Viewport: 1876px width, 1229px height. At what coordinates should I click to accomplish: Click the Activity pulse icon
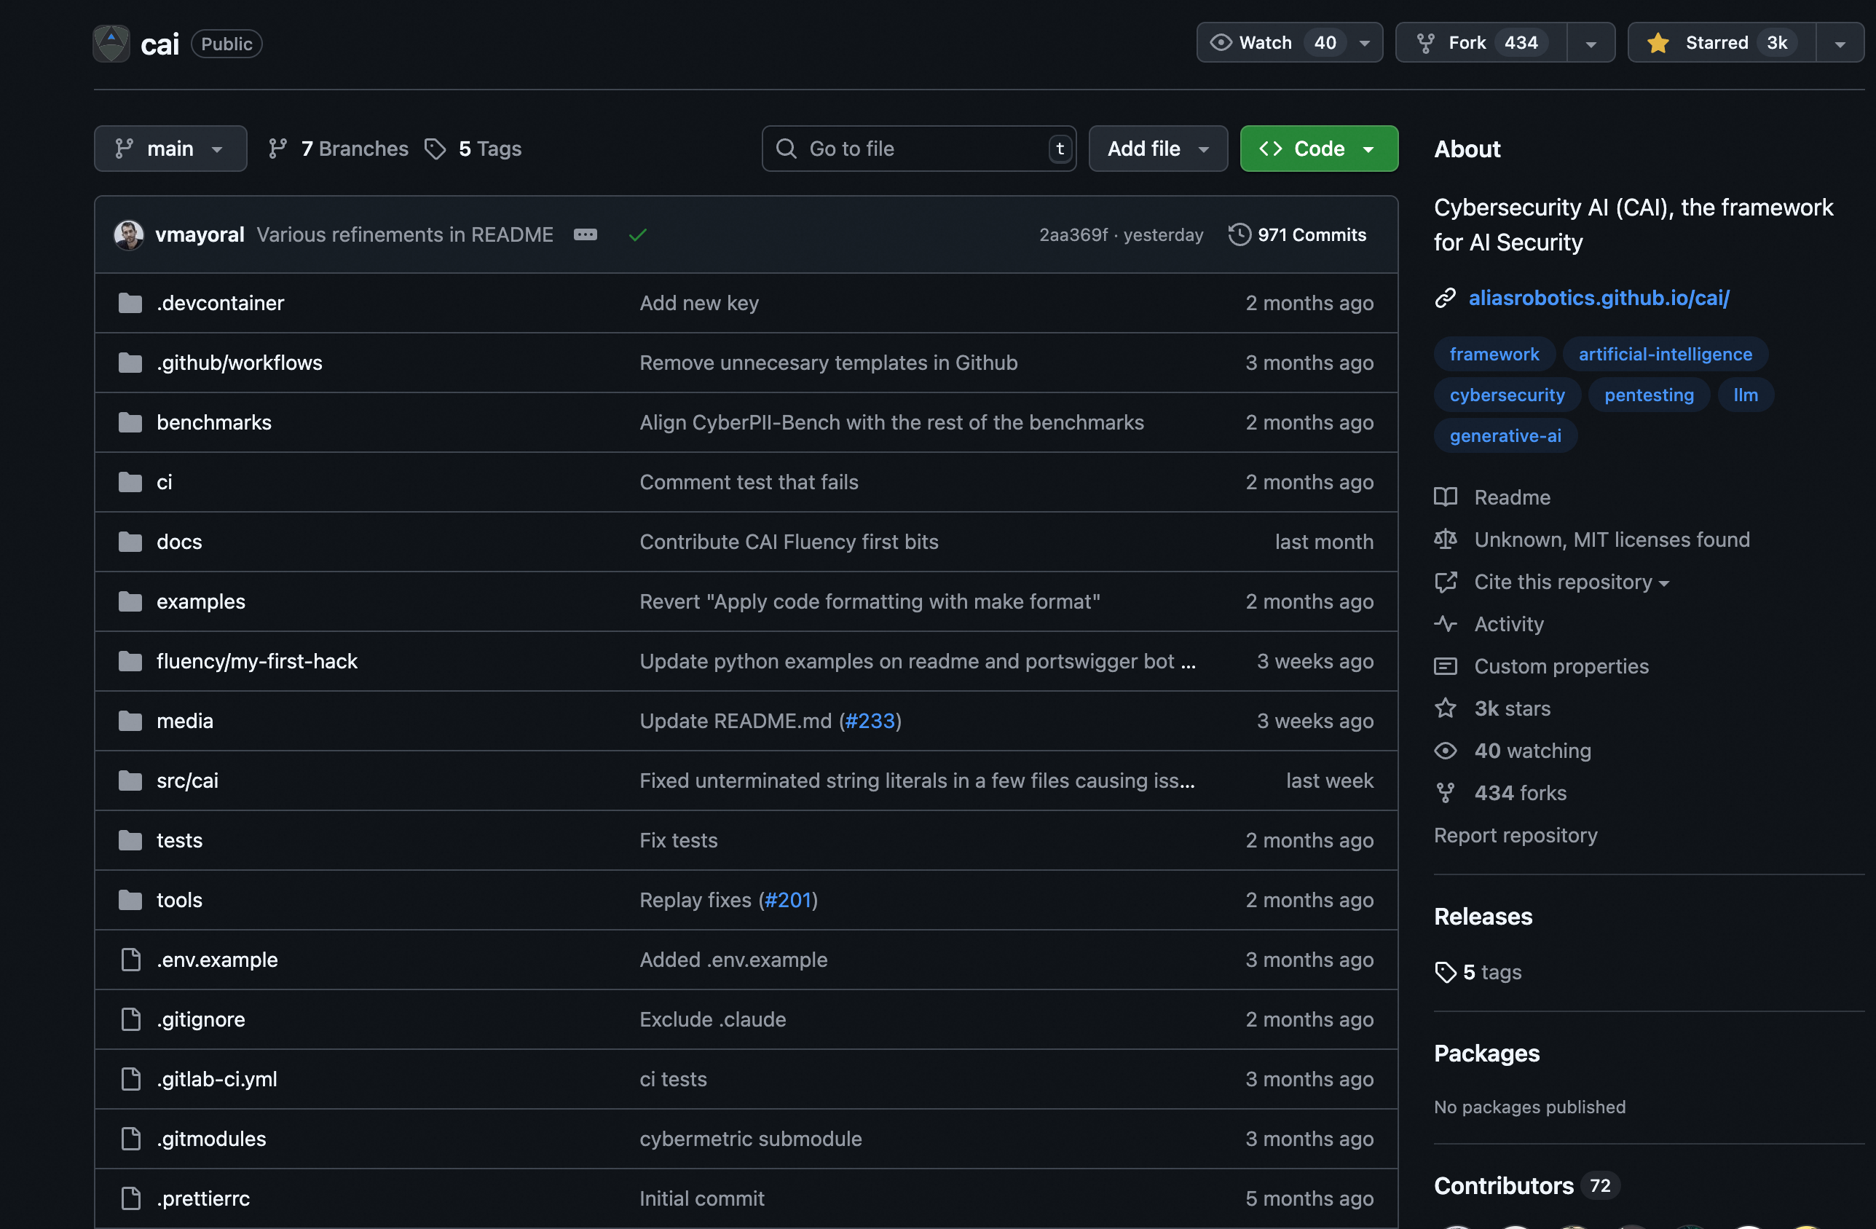tap(1446, 624)
